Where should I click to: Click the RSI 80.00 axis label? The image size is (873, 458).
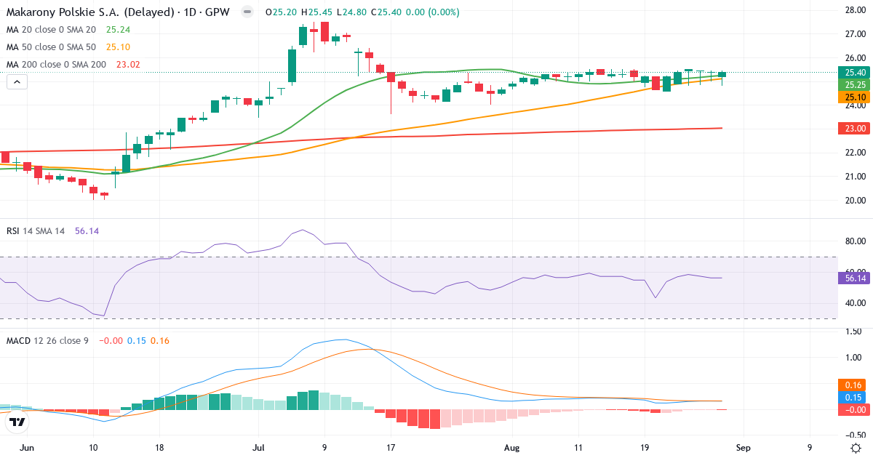tap(854, 241)
